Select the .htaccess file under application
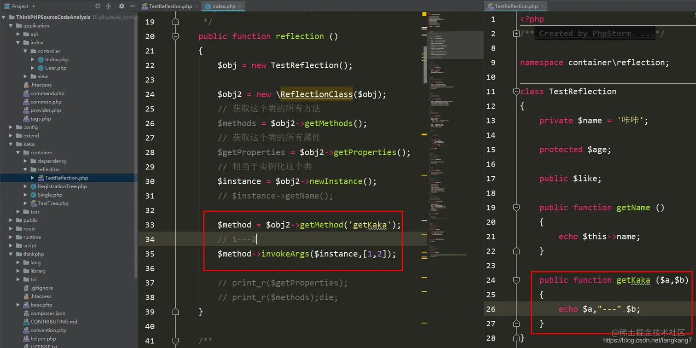Image resolution: width=696 pixels, height=348 pixels. click(x=41, y=85)
